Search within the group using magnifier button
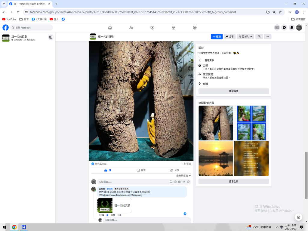Image resolution: width=308 pixels, height=231 pixels. 259,36
